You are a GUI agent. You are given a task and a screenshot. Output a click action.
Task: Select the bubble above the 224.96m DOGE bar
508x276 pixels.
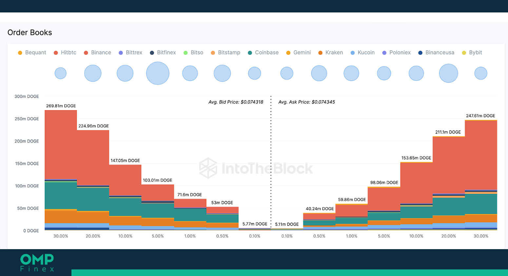point(93,73)
